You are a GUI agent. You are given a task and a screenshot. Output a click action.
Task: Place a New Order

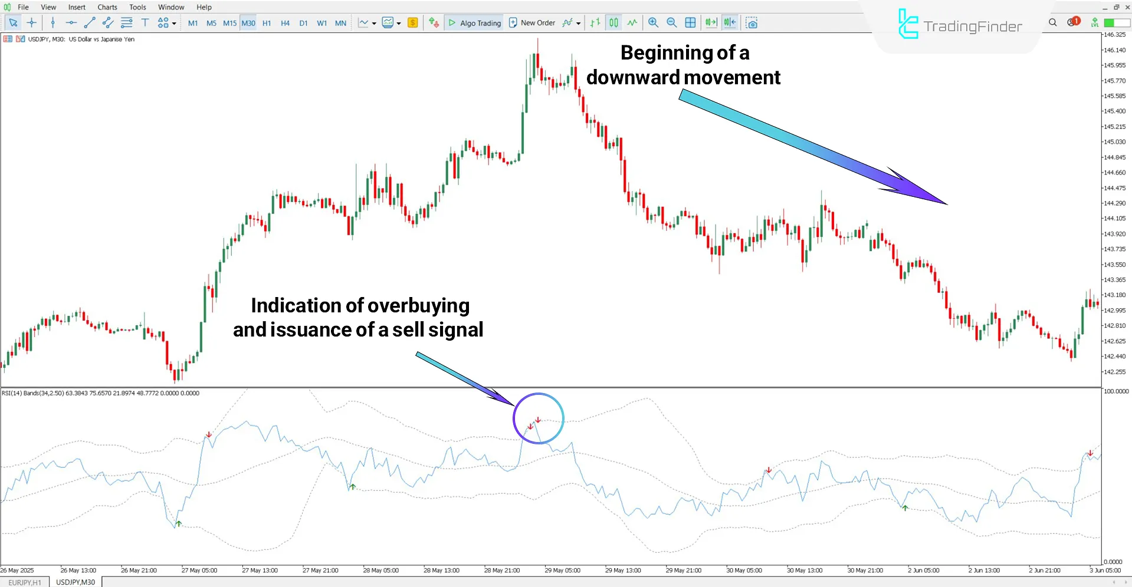(532, 22)
